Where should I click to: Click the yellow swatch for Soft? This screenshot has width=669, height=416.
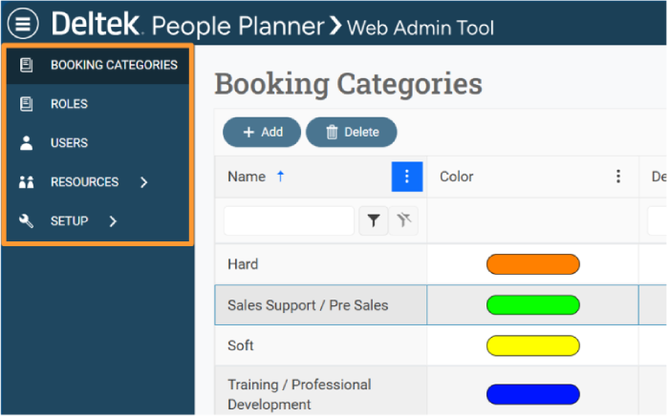pyautogui.click(x=533, y=345)
